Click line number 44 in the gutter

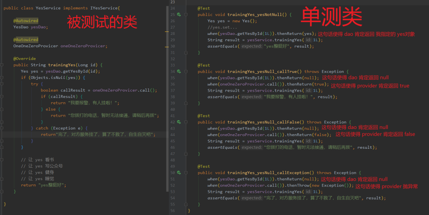[x=172, y=135]
